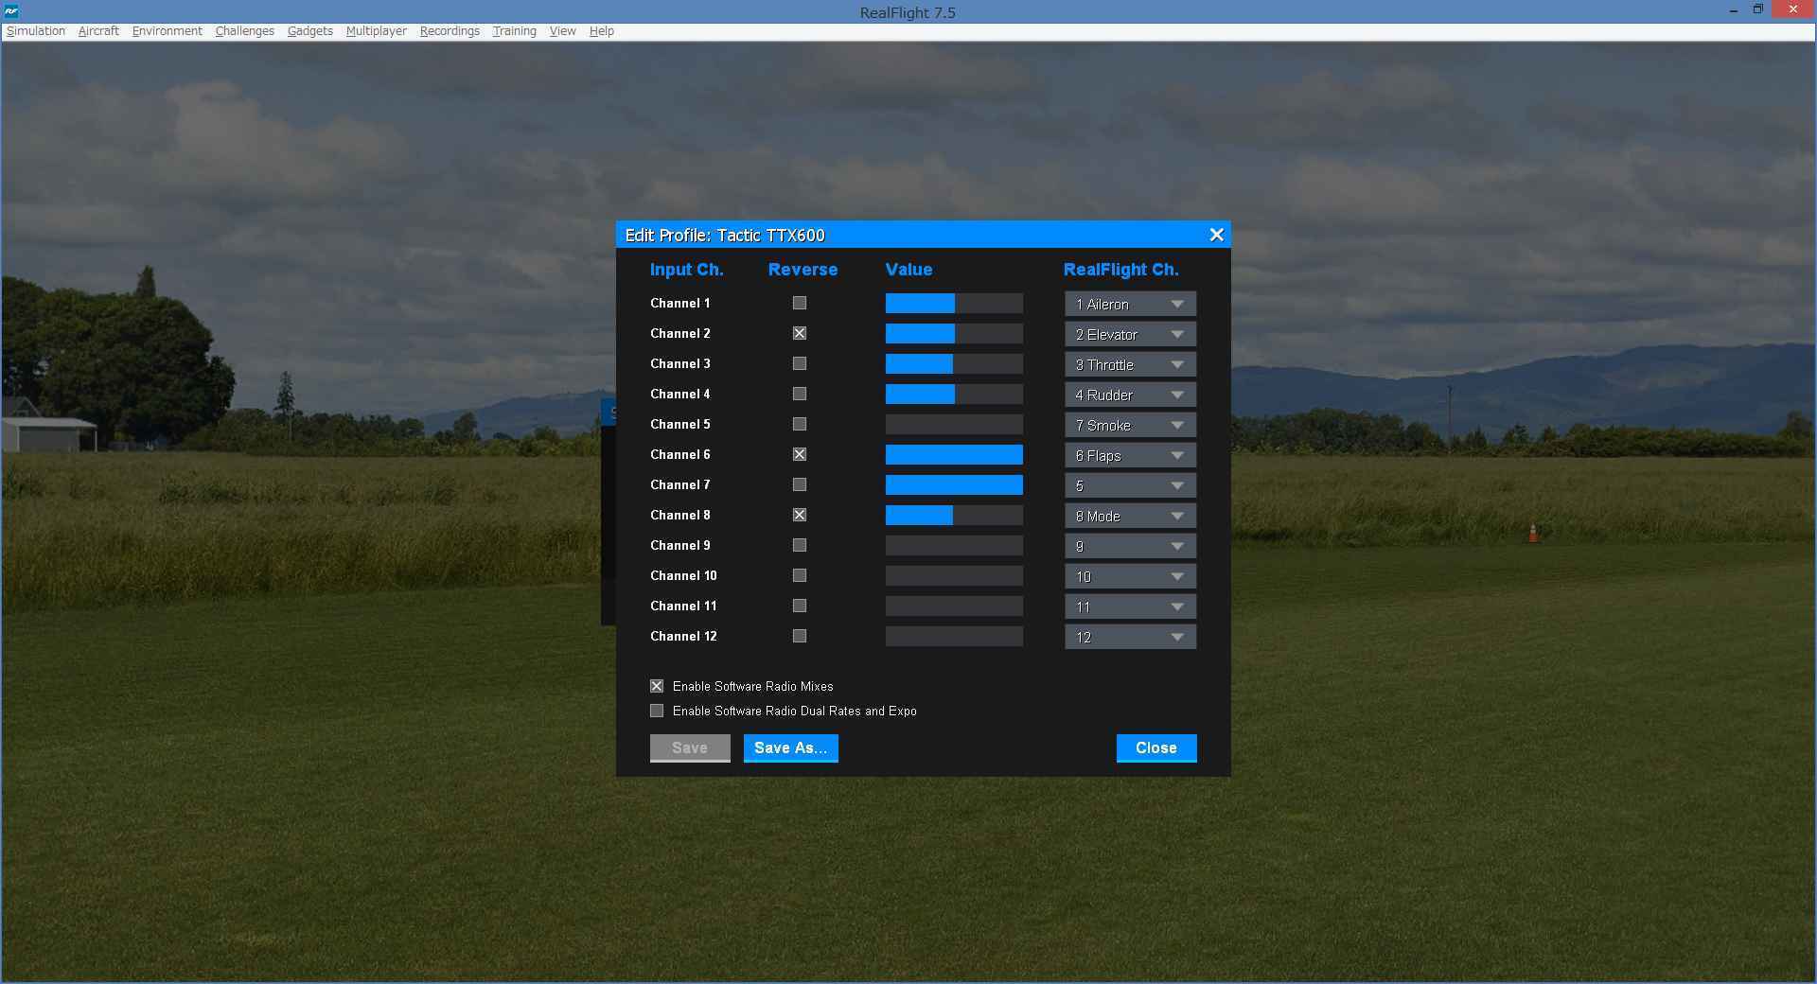The width and height of the screenshot is (1817, 984).
Task: Tick Reverse checkbox for Channel 7
Action: 800,484
